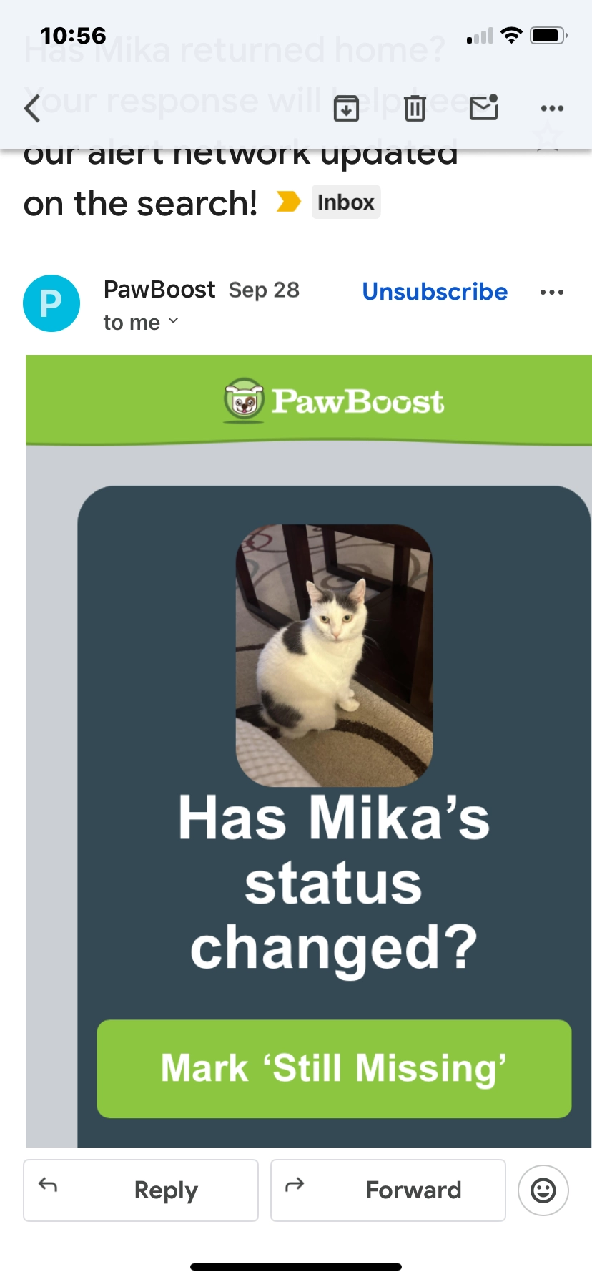Tap the Inbox label chip

[346, 202]
